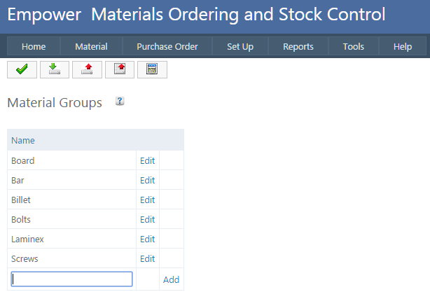The image size is (430, 299).
Task: Open the Reports menu
Action: tap(298, 47)
